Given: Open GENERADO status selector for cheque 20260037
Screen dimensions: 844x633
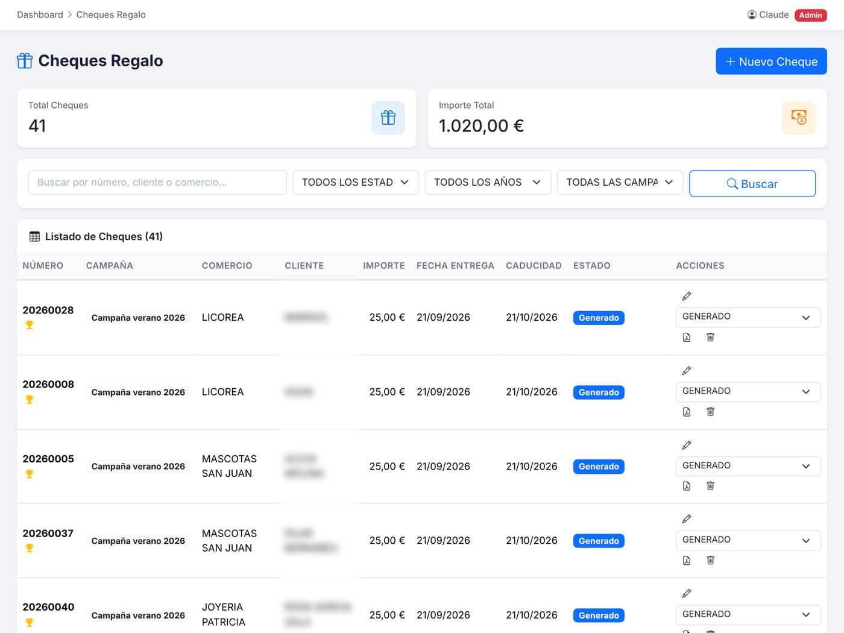Looking at the screenshot, I should [748, 540].
